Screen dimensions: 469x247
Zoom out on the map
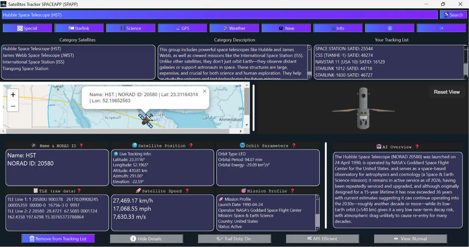pyautogui.click(x=13, y=106)
